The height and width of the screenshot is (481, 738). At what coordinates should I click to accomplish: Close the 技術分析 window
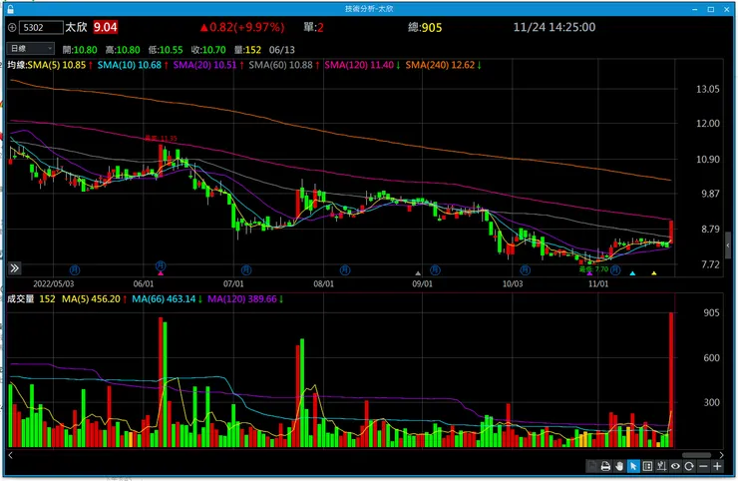[727, 9]
